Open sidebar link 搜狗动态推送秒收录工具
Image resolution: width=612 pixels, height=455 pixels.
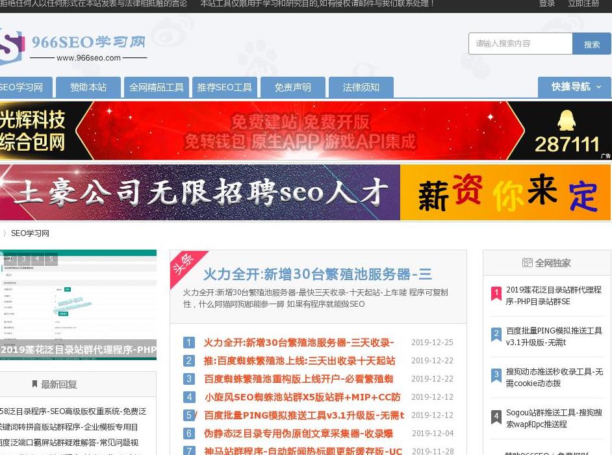coord(554,377)
